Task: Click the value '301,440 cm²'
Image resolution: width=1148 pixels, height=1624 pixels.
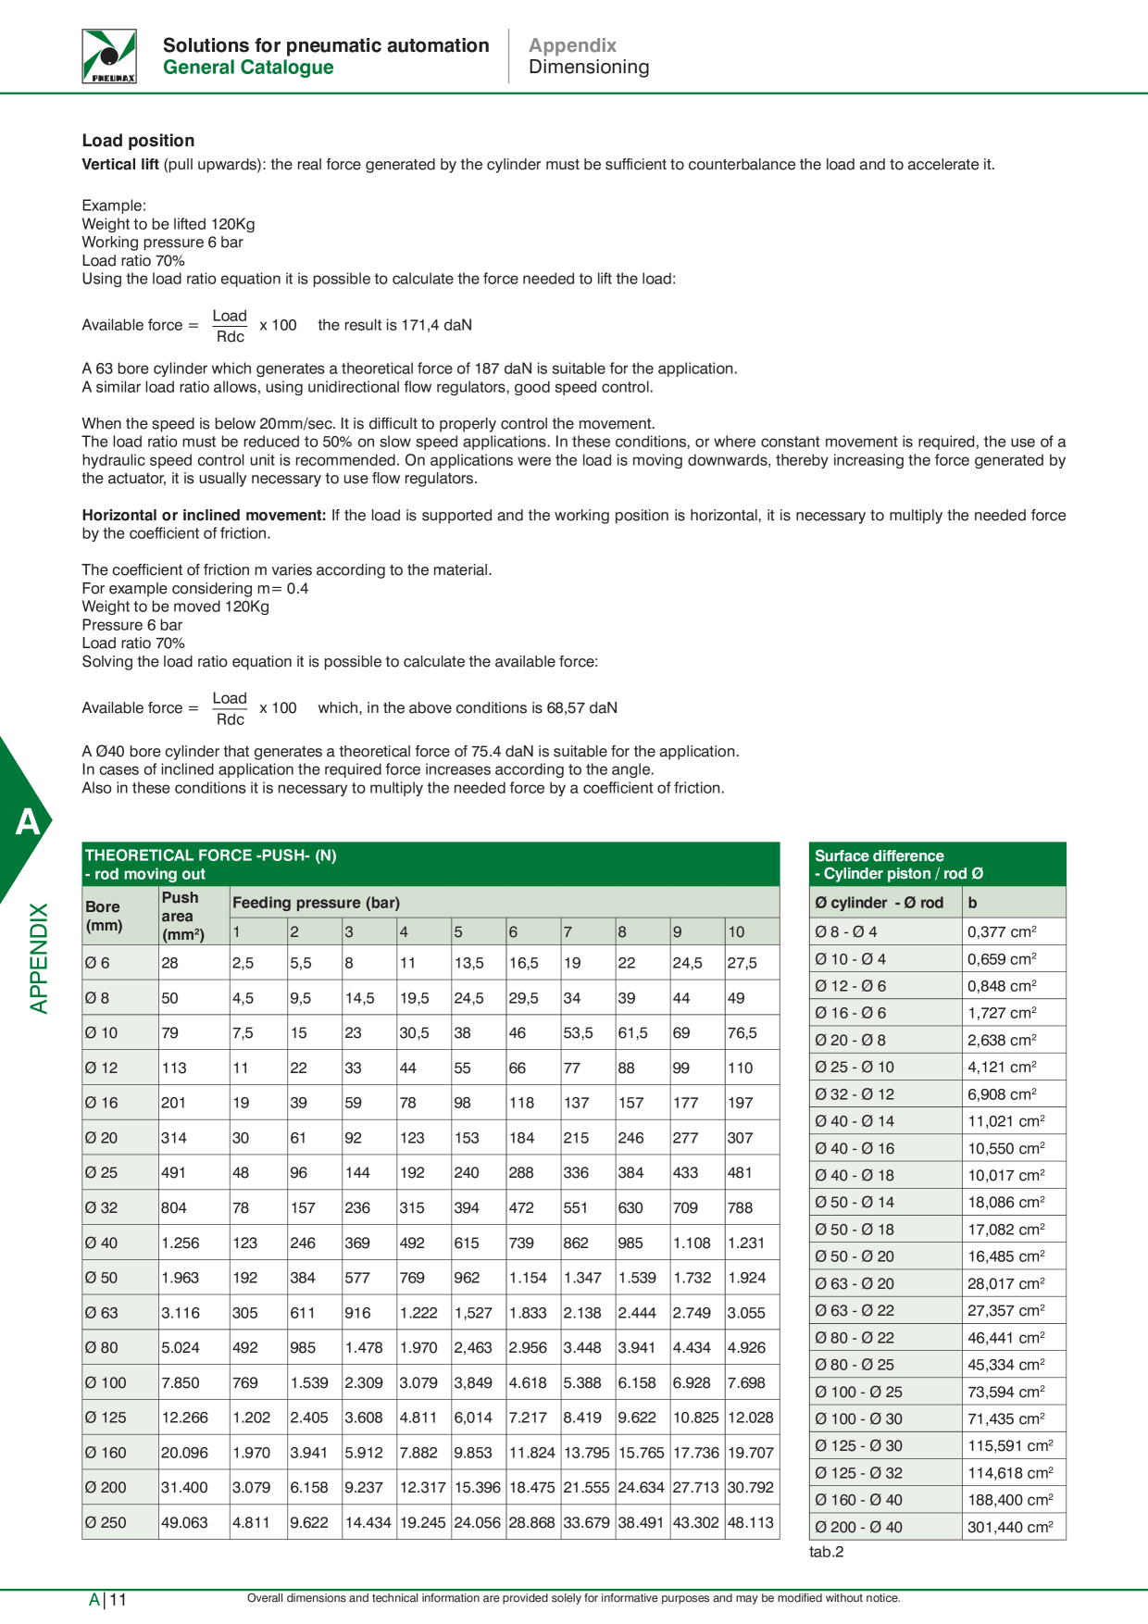Action: tap(1011, 1528)
